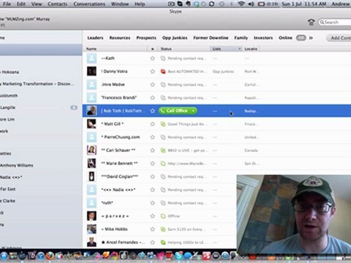The image size is (351, 263).
Task: Toggle favorite star for ** Cari Schauer **
Action: (x=152, y=150)
